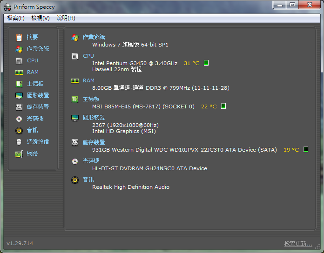Click the 光碟機 disc icon in sidebar

[19, 119]
